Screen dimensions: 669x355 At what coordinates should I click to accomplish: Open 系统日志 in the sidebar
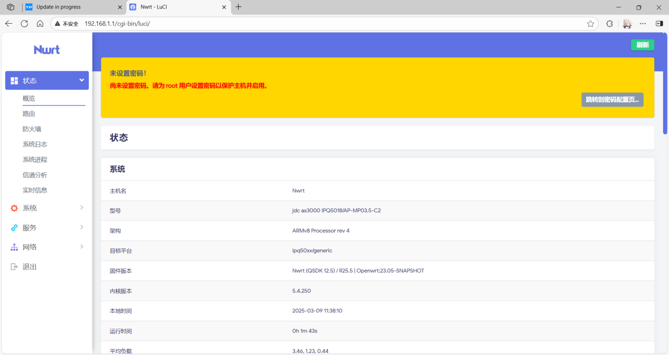(35, 144)
